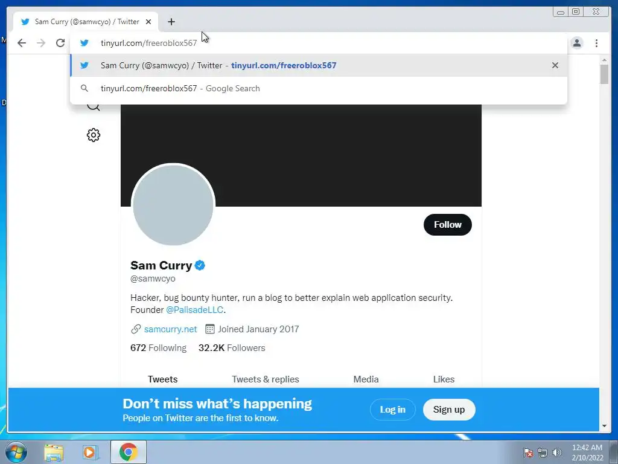Open the @PalisadeLLC mention link
The width and height of the screenshot is (618, 464).
[195, 310]
